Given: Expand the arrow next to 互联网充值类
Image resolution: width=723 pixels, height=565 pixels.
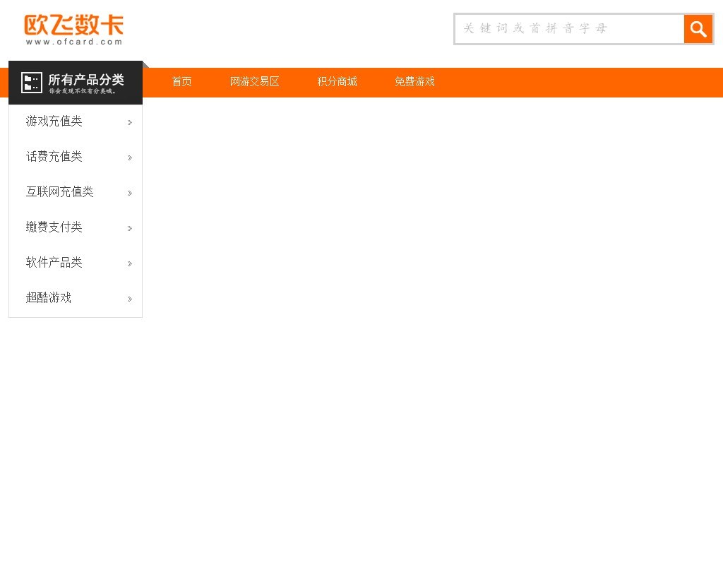Looking at the screenshot, I should 130,194.
